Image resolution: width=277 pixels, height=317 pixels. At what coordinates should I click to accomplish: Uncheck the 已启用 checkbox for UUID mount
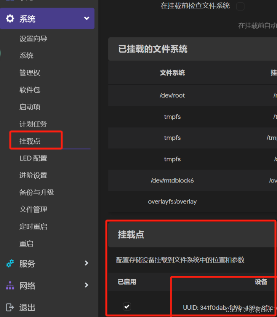coord(127,306)
